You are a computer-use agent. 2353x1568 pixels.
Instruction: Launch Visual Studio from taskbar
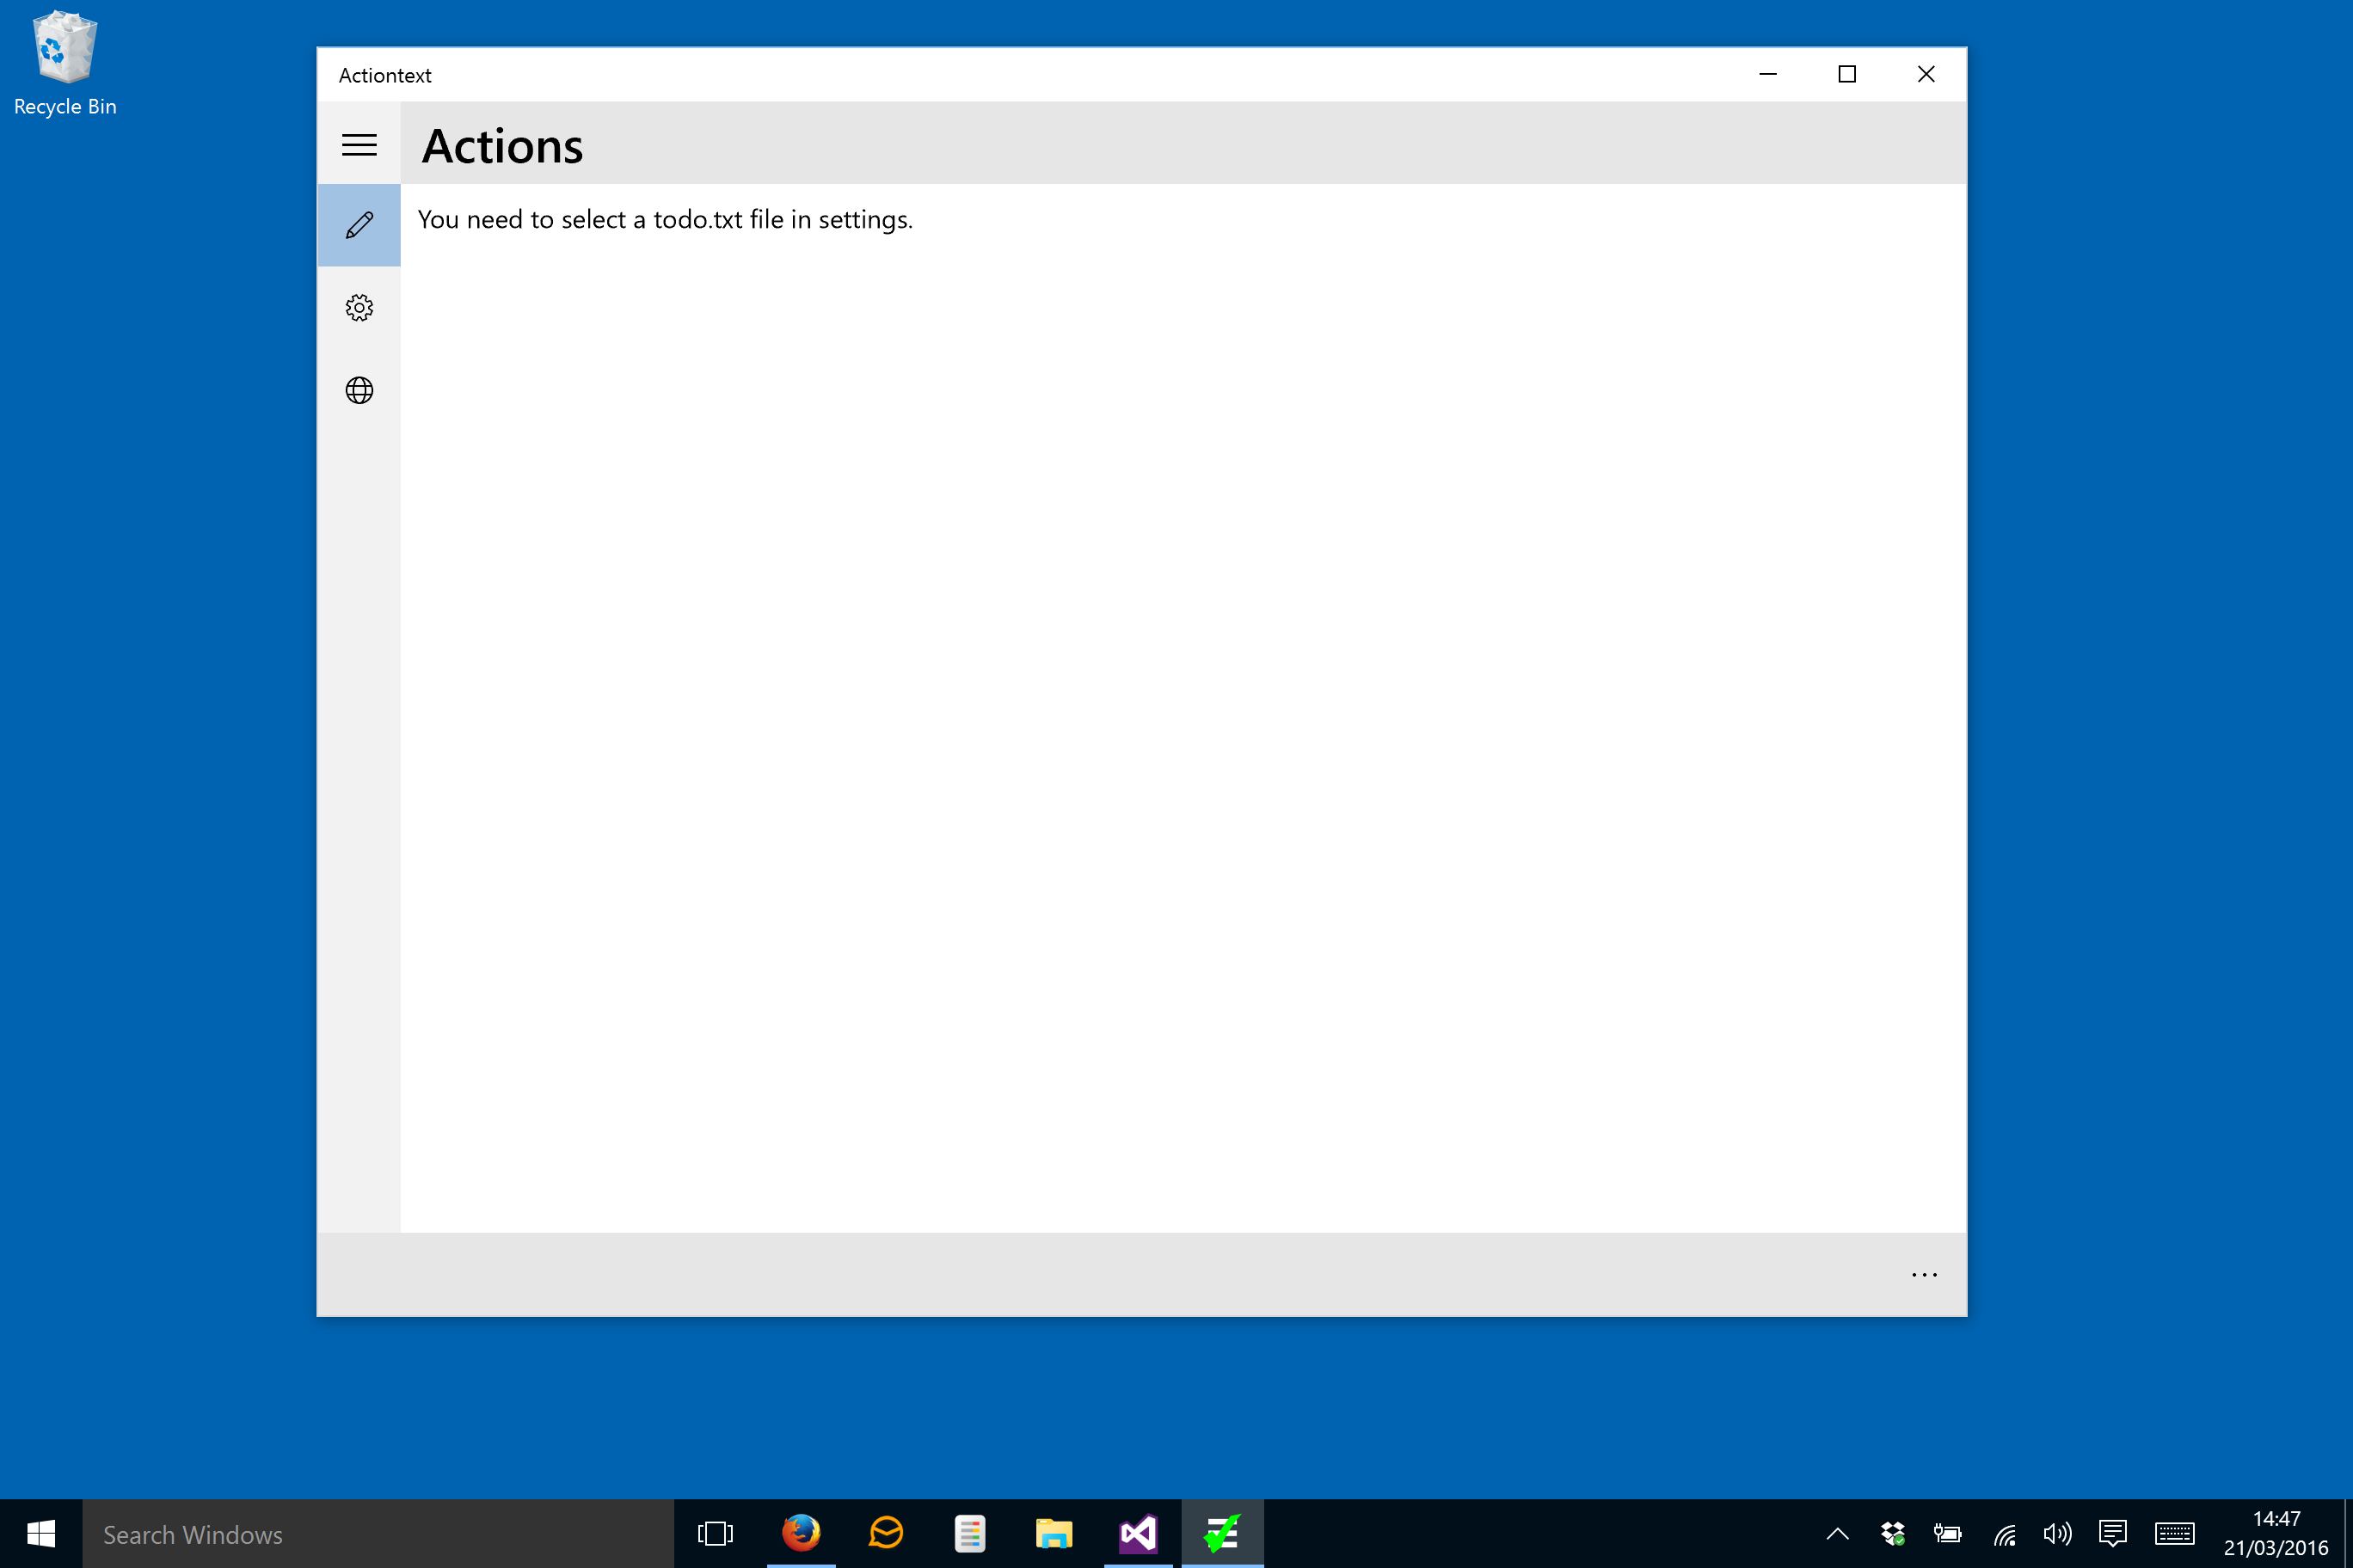pyautogui.click(x=1138, y=1533)
